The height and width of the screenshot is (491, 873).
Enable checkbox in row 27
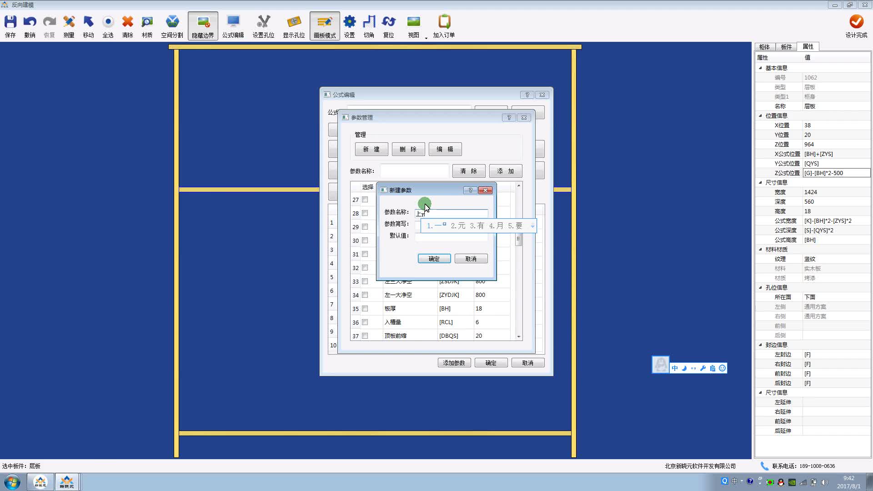click(365, 200)
